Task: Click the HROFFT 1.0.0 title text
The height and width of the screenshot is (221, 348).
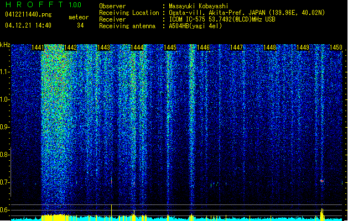Action: (43, 4)
